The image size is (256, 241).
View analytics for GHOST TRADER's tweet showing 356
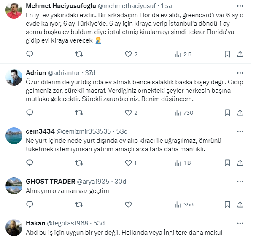[x=184, y=204]
